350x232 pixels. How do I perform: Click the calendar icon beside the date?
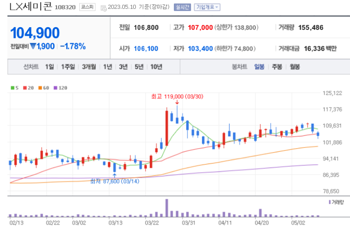(104, 8)
